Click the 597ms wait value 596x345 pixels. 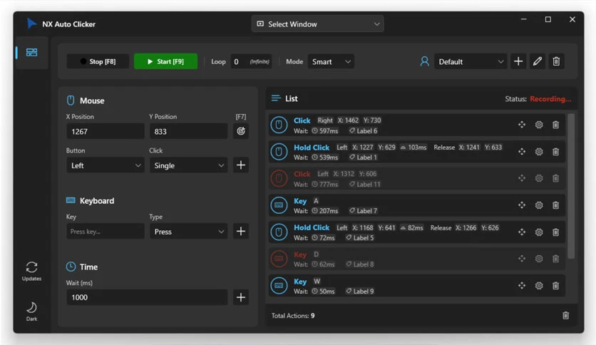(325, 130)
